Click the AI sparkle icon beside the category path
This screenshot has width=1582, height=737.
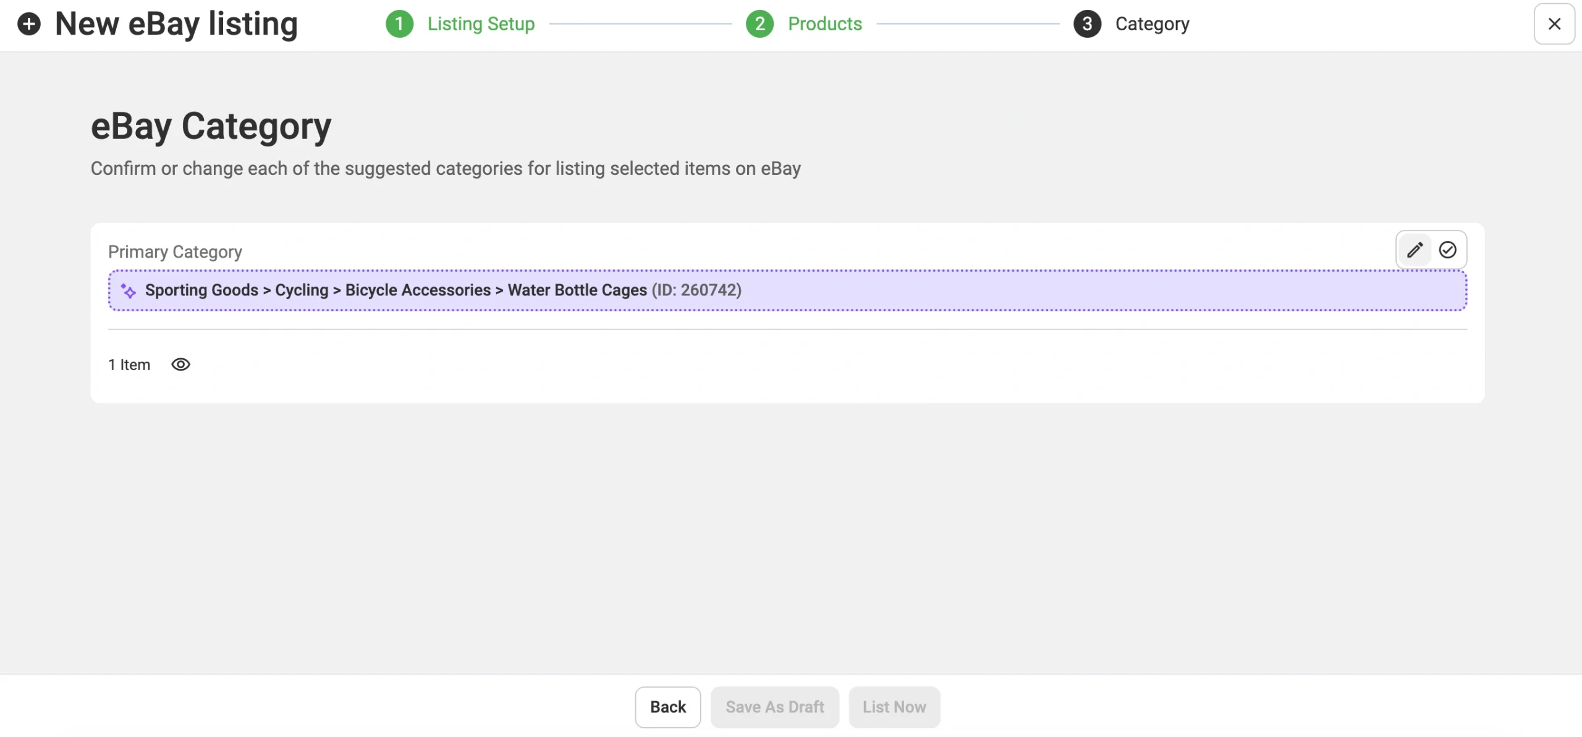pyautogui.click(x=129, y=290)
